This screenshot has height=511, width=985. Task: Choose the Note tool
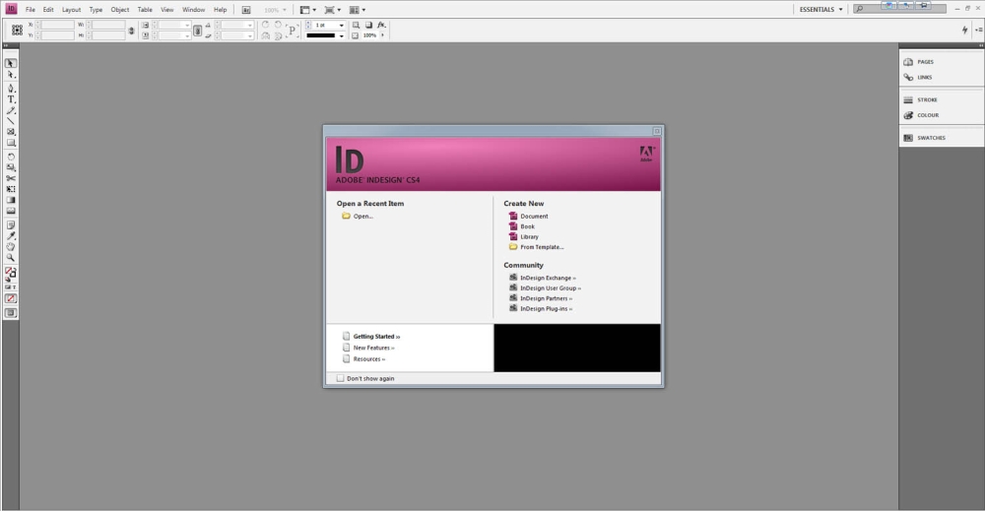coord(11,224)
